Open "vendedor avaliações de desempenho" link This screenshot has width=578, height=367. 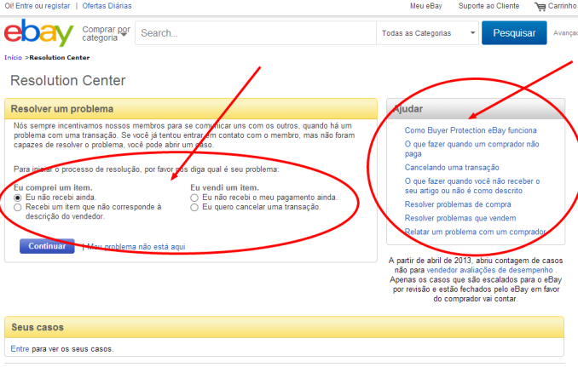pos(489,270)
